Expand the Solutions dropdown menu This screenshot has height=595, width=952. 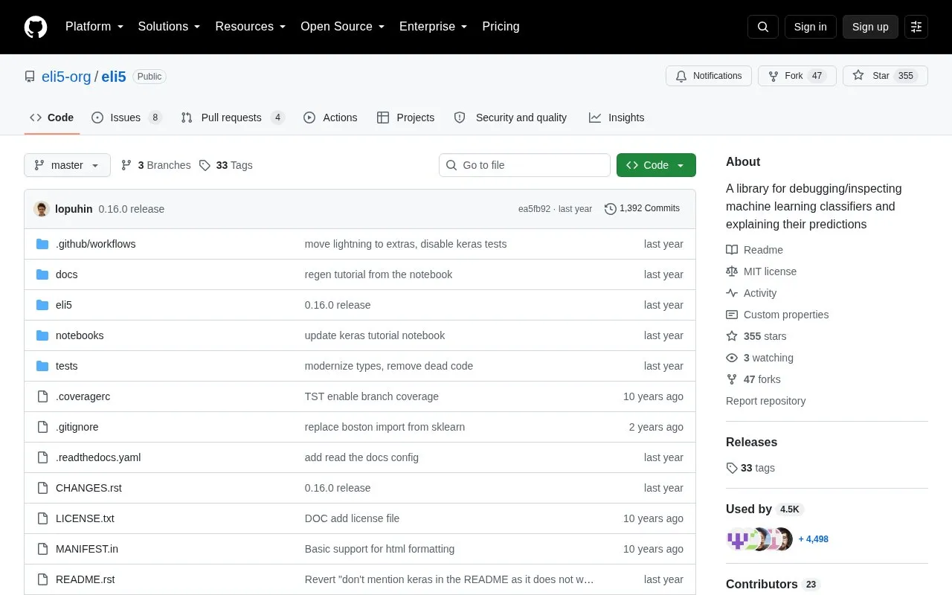(x=169, y=27)
